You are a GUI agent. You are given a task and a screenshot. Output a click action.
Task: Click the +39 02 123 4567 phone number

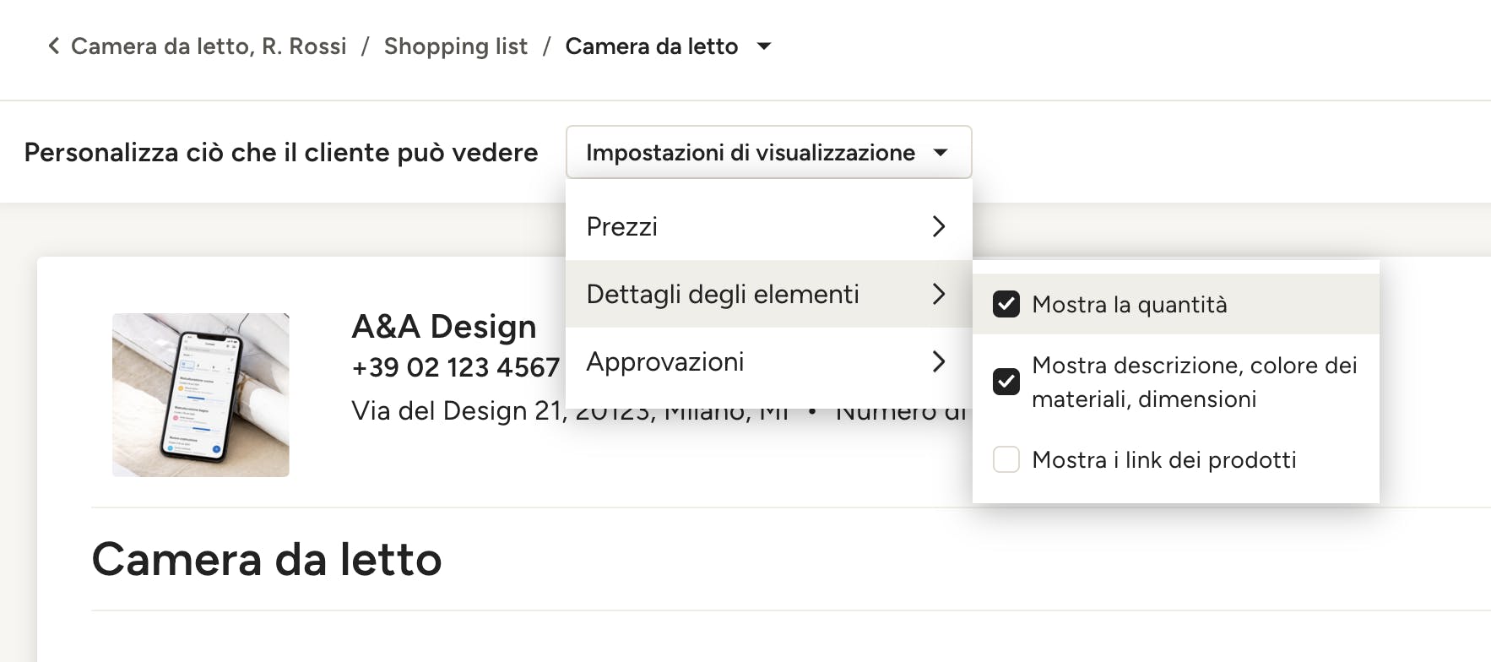tap(456, 367)
